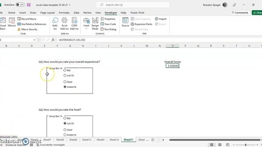This screenshot has width=262, height=147.
Task: Click the Brandon Spiegel account avatar
Action: coord(225,5)
